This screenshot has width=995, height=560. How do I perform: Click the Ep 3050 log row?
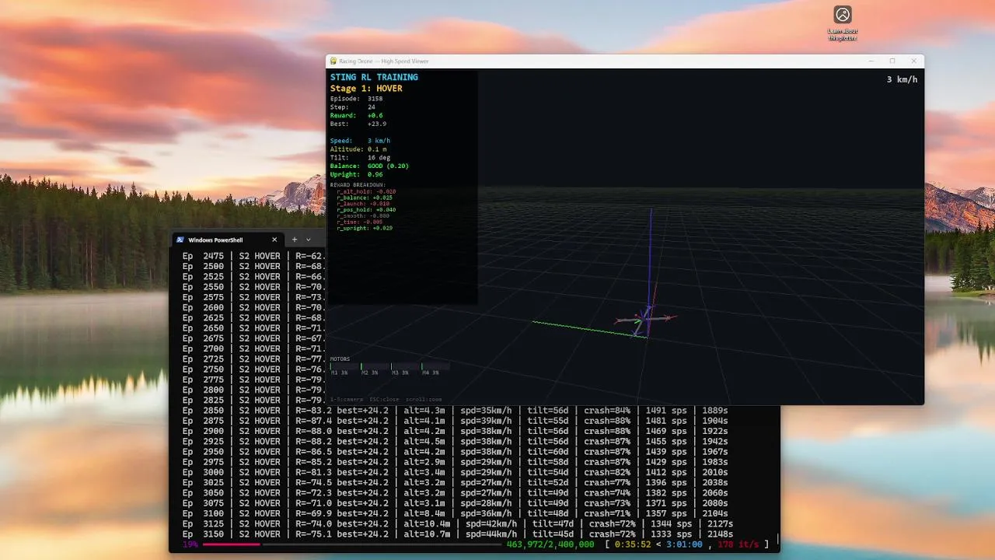point(455,493)
